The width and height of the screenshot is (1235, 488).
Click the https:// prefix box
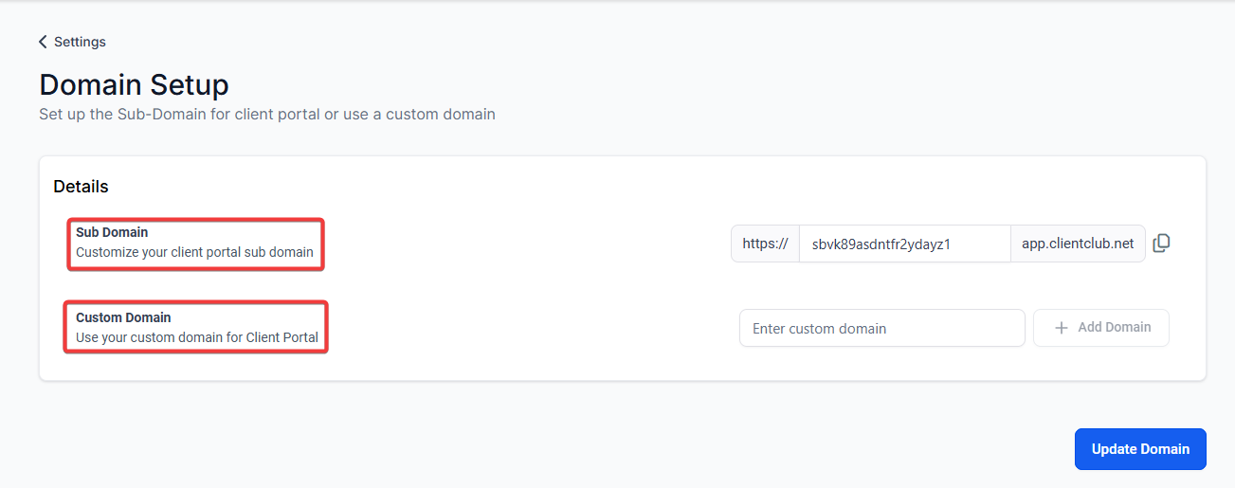pyautogui.click(x=765, y=244)
